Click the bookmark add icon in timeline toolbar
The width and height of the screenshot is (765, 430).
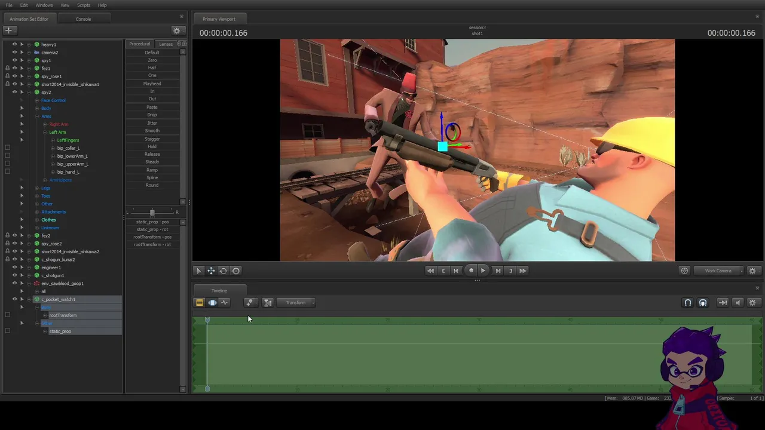250,303
